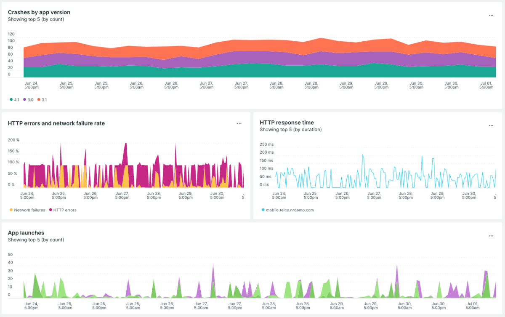The image size is (505, 317).
Task: Open App launches widget more-options menu
Action: [491, 236]
